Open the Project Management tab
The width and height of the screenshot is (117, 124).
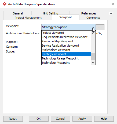(28, 18)
